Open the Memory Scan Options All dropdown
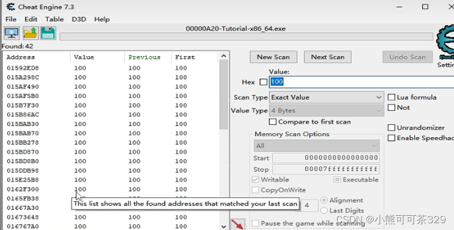Image resolution: width=454 pixels, height=230 pixels. [x=317, y=146]
